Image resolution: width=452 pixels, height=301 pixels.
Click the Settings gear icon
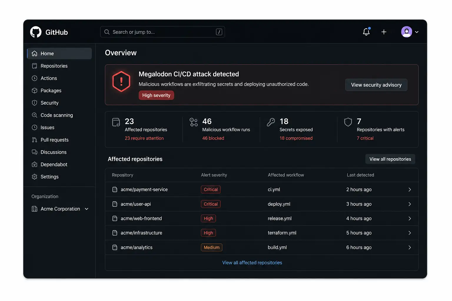(34, 177)
